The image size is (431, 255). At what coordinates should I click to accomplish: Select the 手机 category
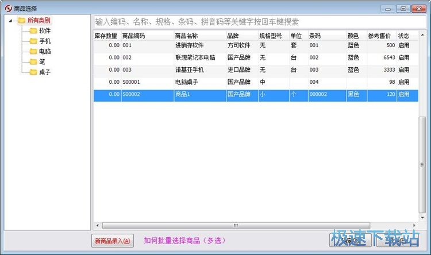[x=45, y=41]
